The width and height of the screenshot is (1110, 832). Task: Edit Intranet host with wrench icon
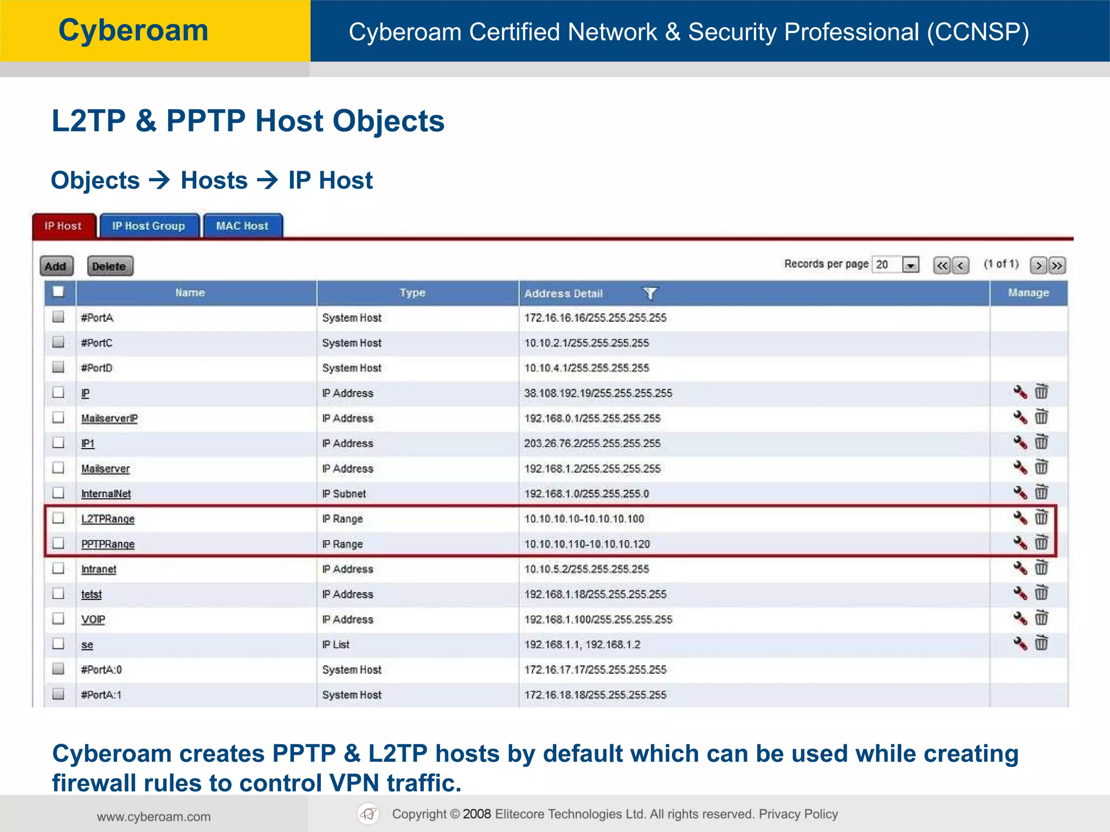click(x=1020, y=568)
